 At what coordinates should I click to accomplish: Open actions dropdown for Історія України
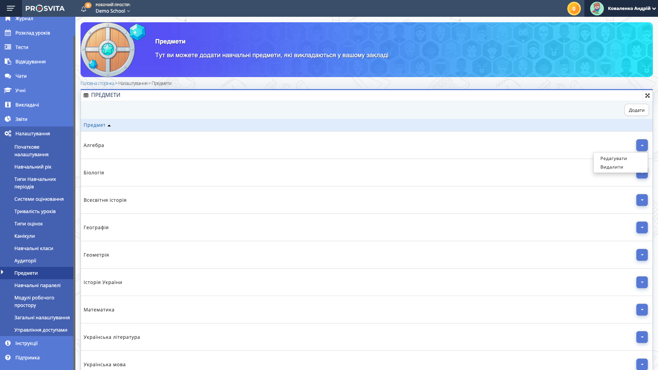pos(642,282)
